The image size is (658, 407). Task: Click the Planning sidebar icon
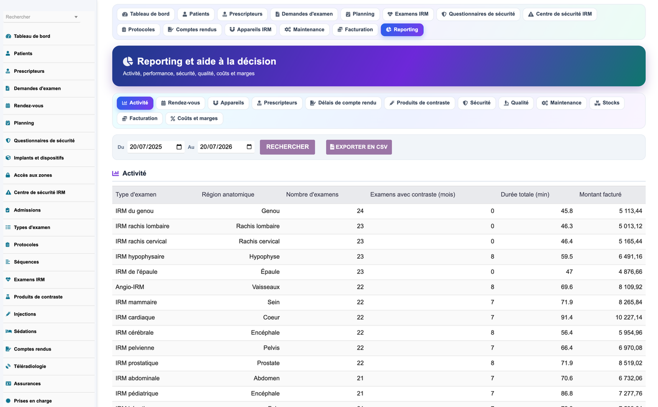[8, 123]
